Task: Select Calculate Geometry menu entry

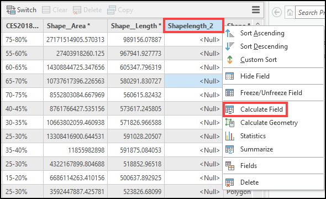Action: pos(273,123)
